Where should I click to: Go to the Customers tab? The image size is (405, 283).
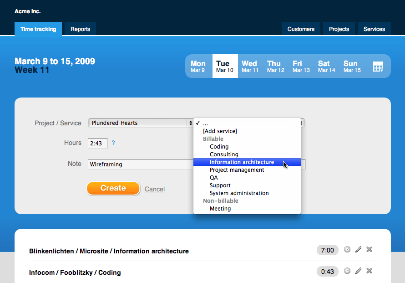[x=301, y=29]
